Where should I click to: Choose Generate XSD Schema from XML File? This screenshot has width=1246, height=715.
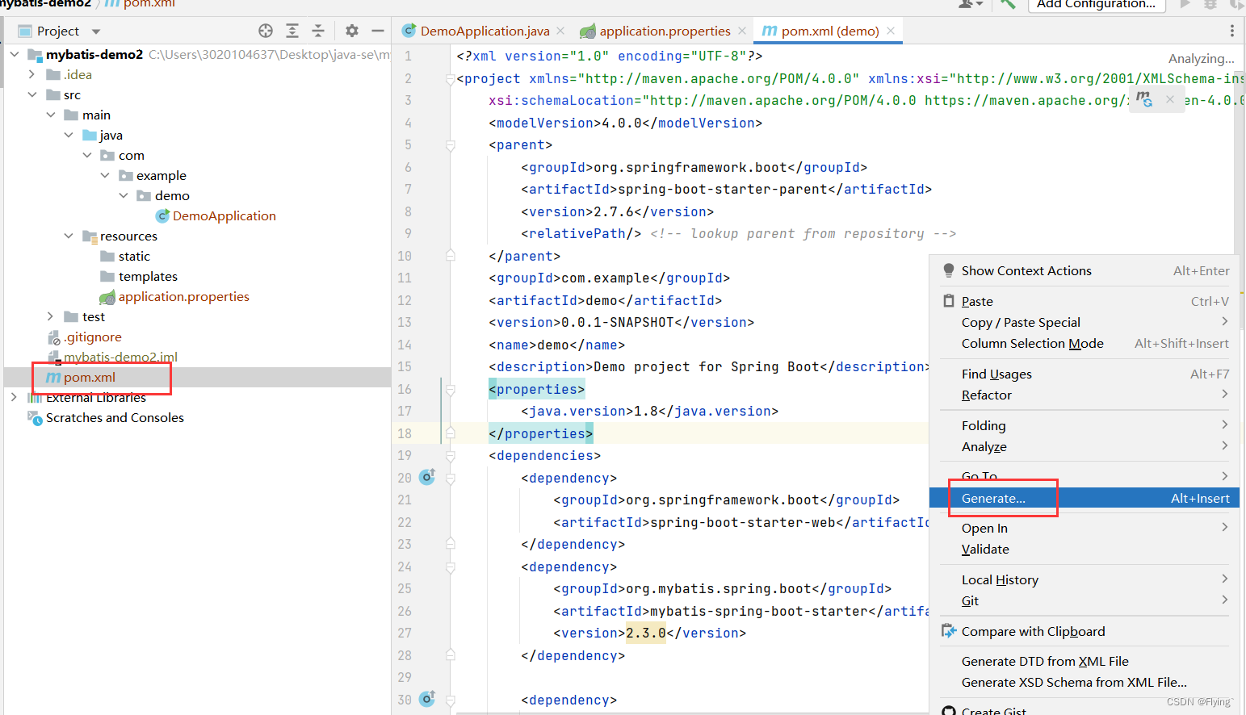pos(1084,682)
